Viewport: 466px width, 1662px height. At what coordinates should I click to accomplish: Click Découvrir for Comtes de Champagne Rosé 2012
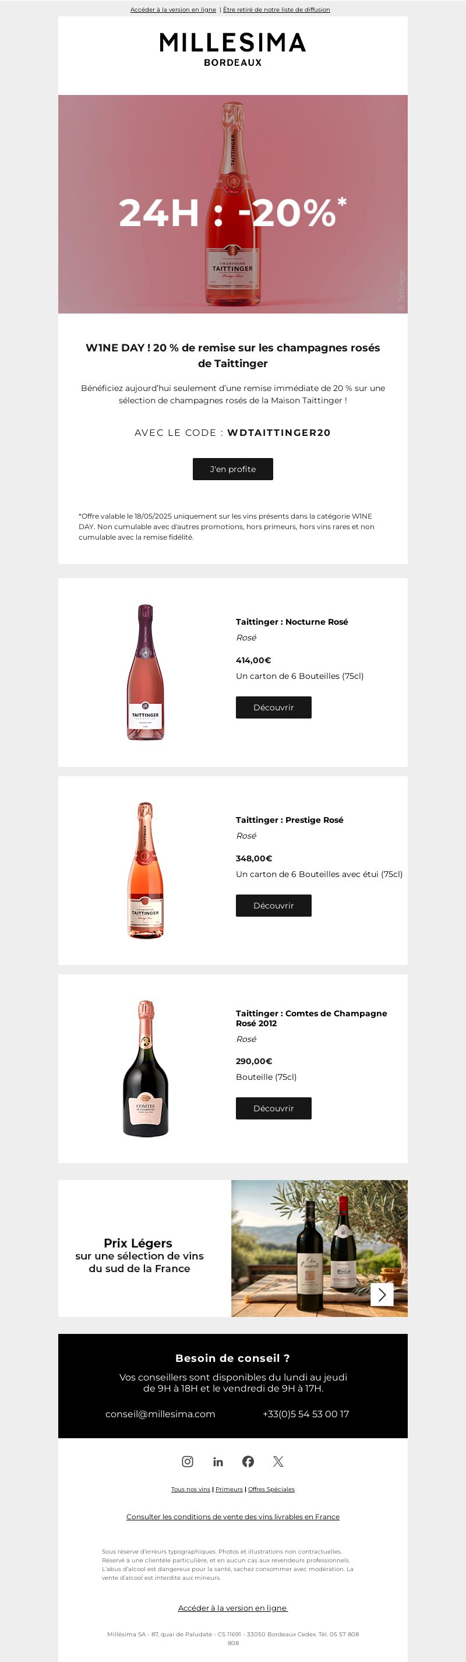coord(273,1108)
